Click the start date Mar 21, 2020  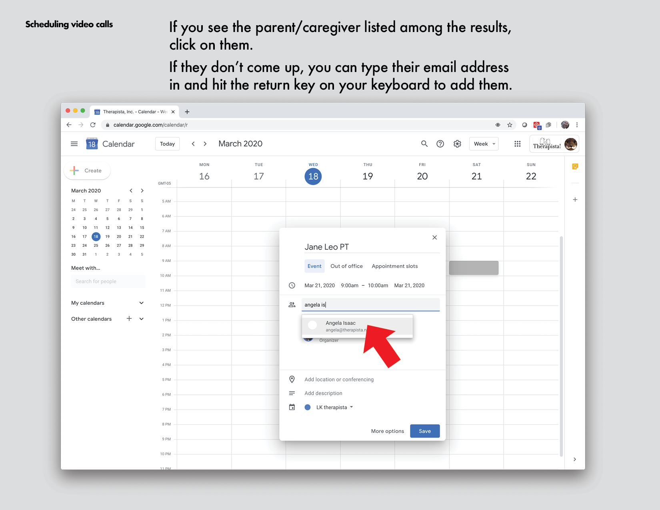(x=320, y=286)
